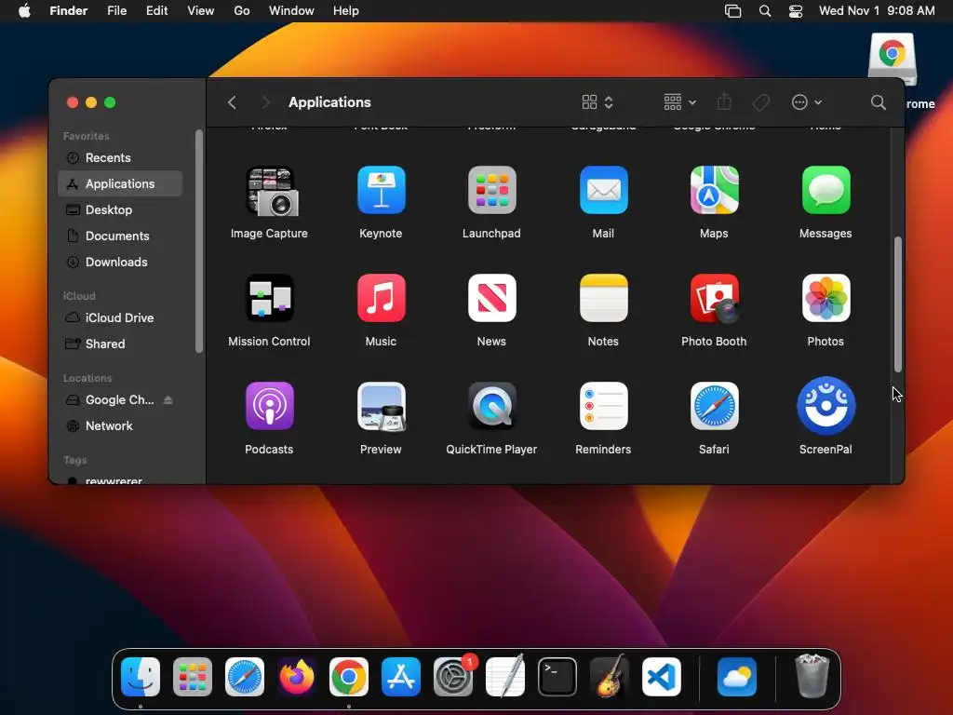Click the date and time clock

[x=877, y=11]
